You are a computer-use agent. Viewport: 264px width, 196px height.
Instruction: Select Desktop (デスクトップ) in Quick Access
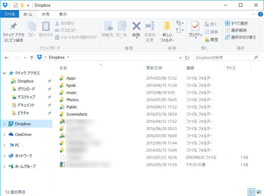tap(26, 97)
